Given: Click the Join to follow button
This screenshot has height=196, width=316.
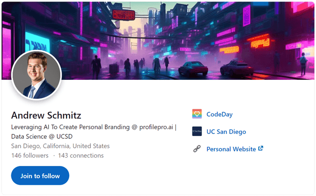Looking at the screenshot, I should tap(40, 176).
